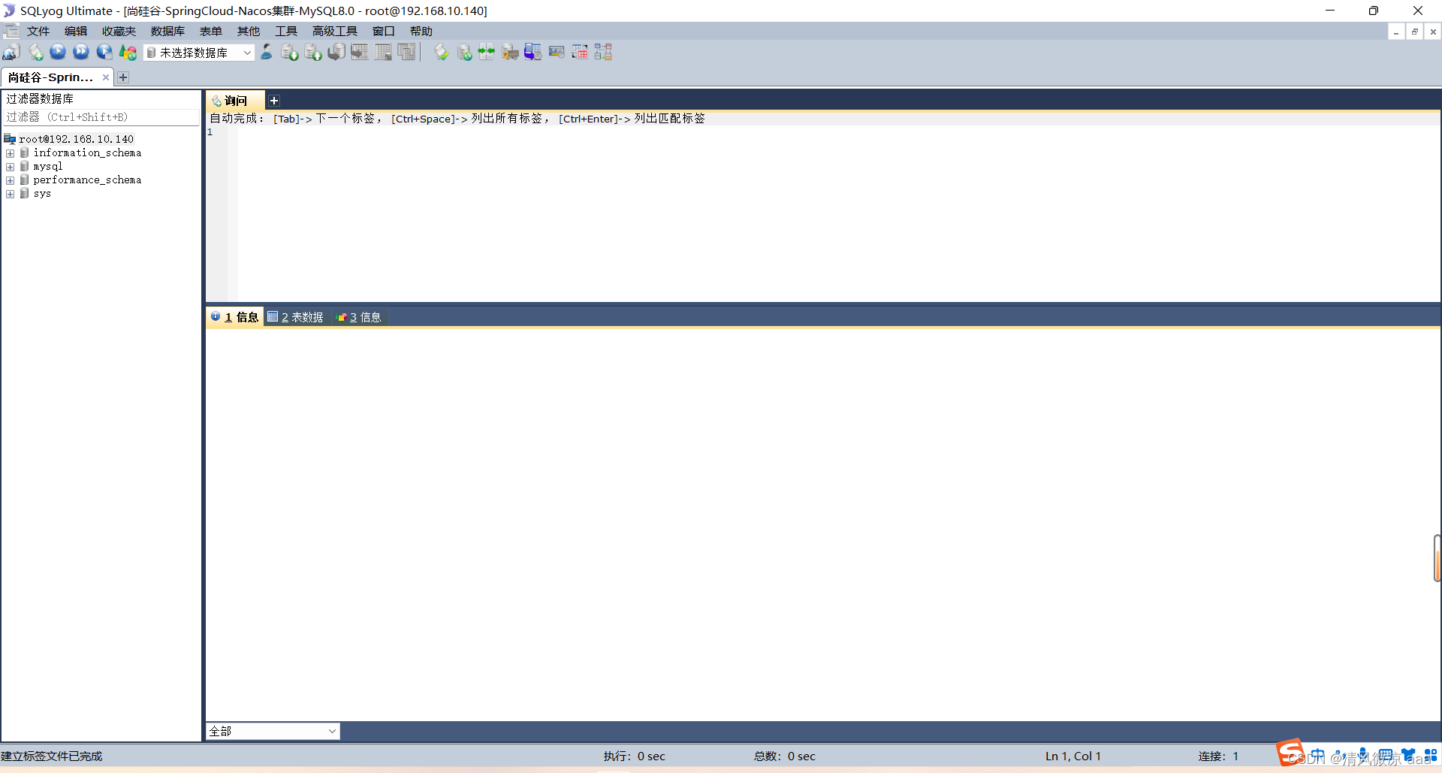Click execute and edit result set icon
Image resolution: width=1442 pixels, height=773 pixels.
click(x=104, y=52)
